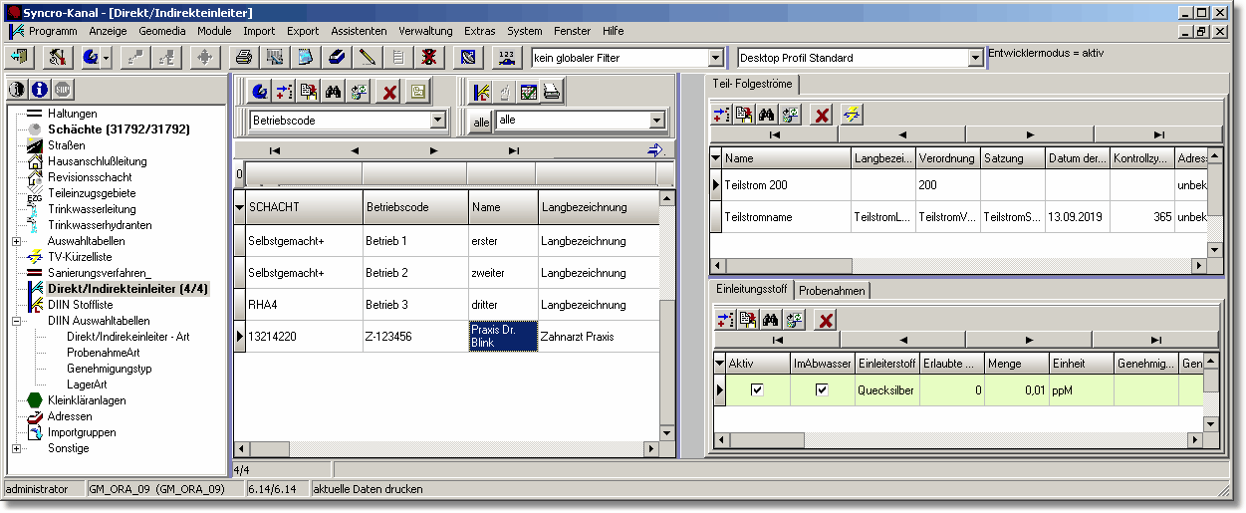Click the pencil edit icon in main toolbar
This screenshot has width=1246, height=513.
pyautogui.click(x=368, y=57)
